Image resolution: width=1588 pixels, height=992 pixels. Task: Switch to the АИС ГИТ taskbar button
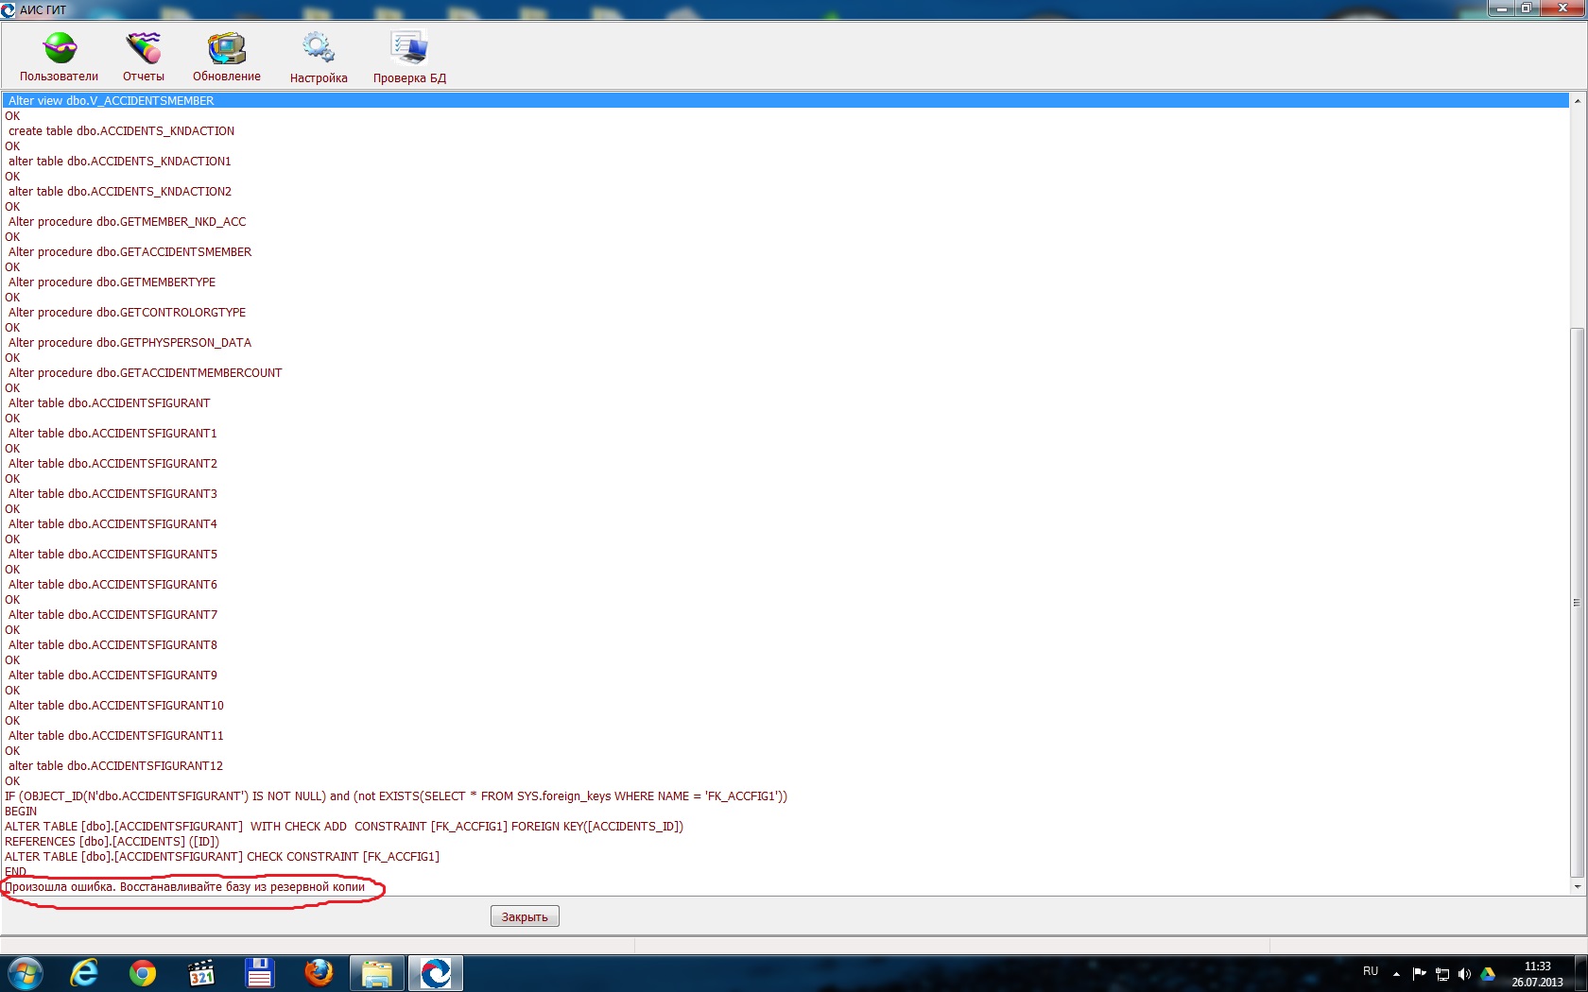point(436,973)
